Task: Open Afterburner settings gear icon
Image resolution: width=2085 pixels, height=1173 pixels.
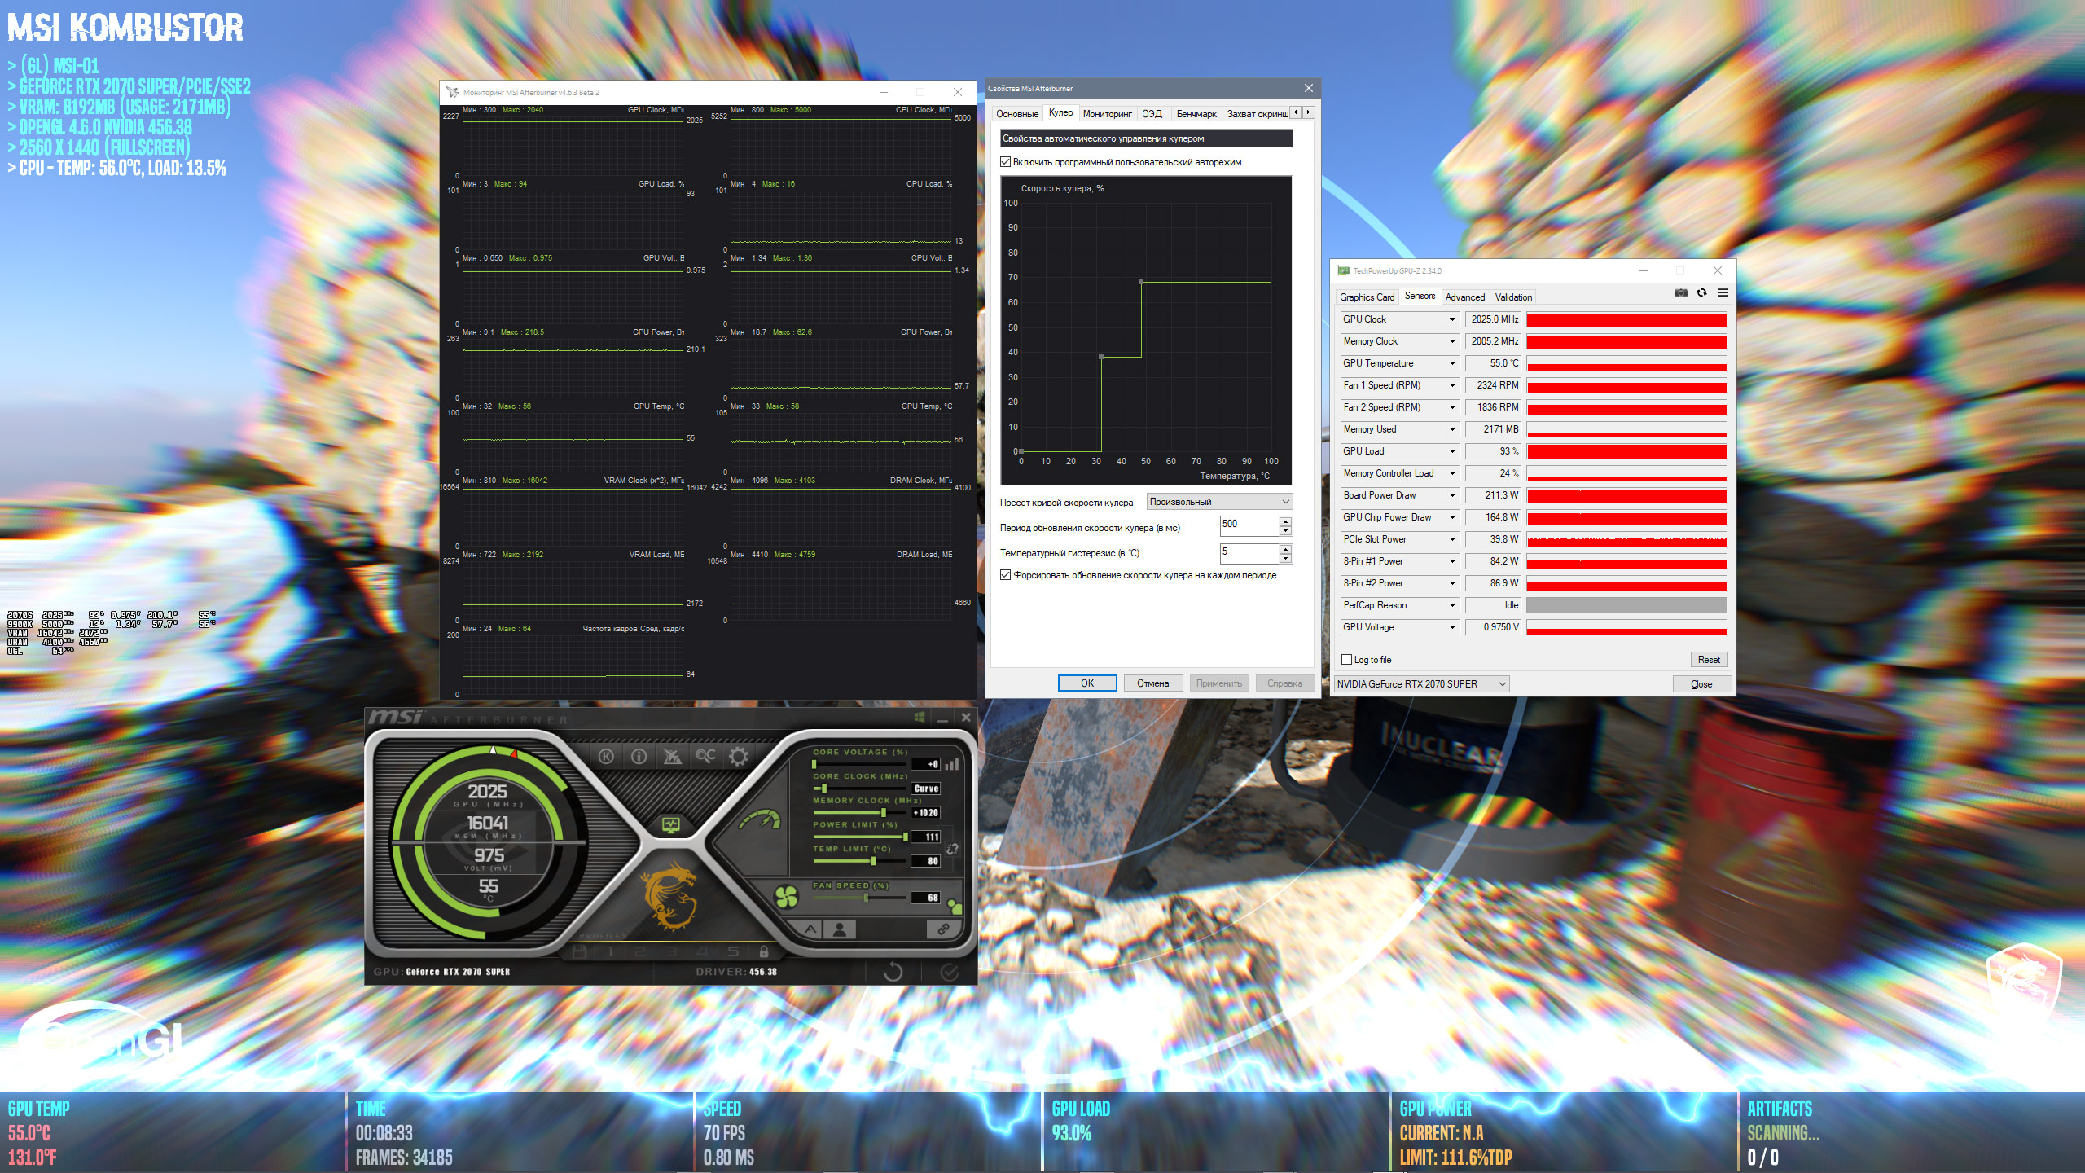Action: pyautogui.click(x=738, y=757)
